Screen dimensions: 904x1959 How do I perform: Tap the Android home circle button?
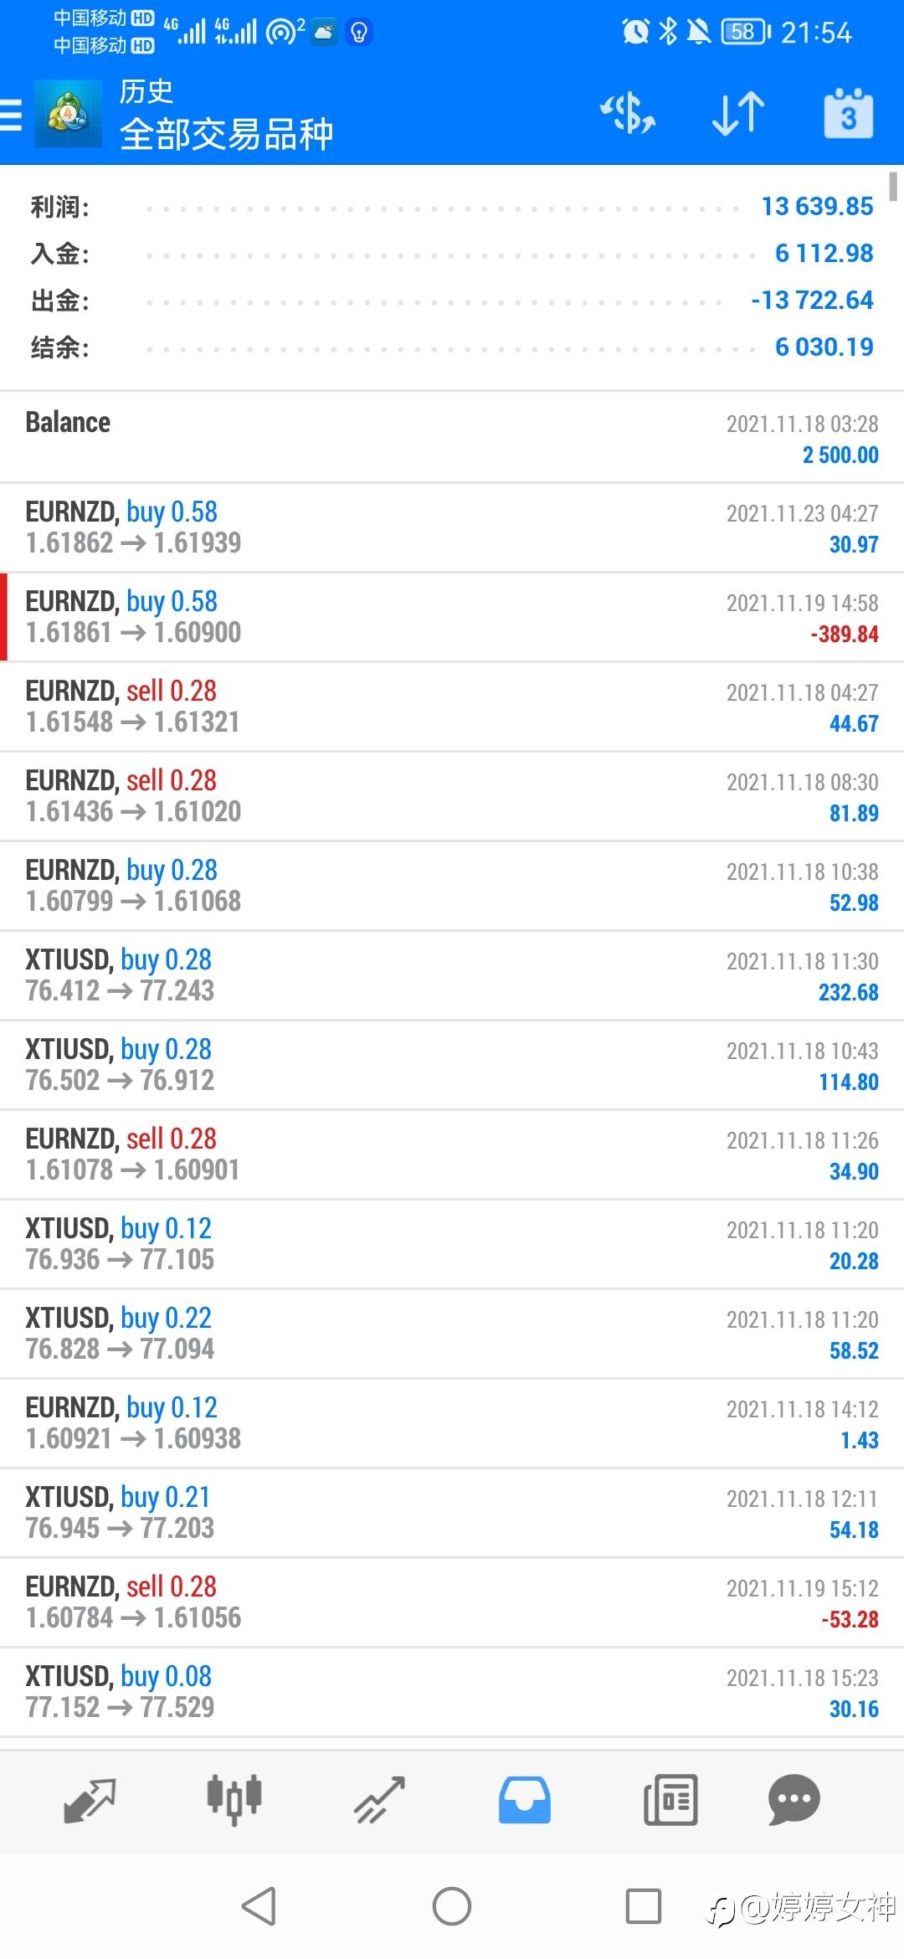tap(452, 1906)
